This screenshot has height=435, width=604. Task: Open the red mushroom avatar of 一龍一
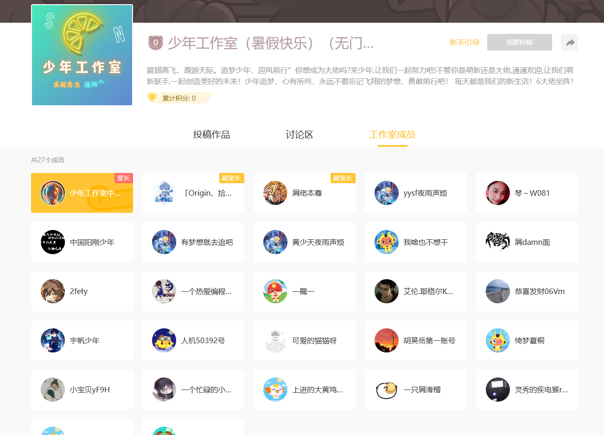pos(275,291)
